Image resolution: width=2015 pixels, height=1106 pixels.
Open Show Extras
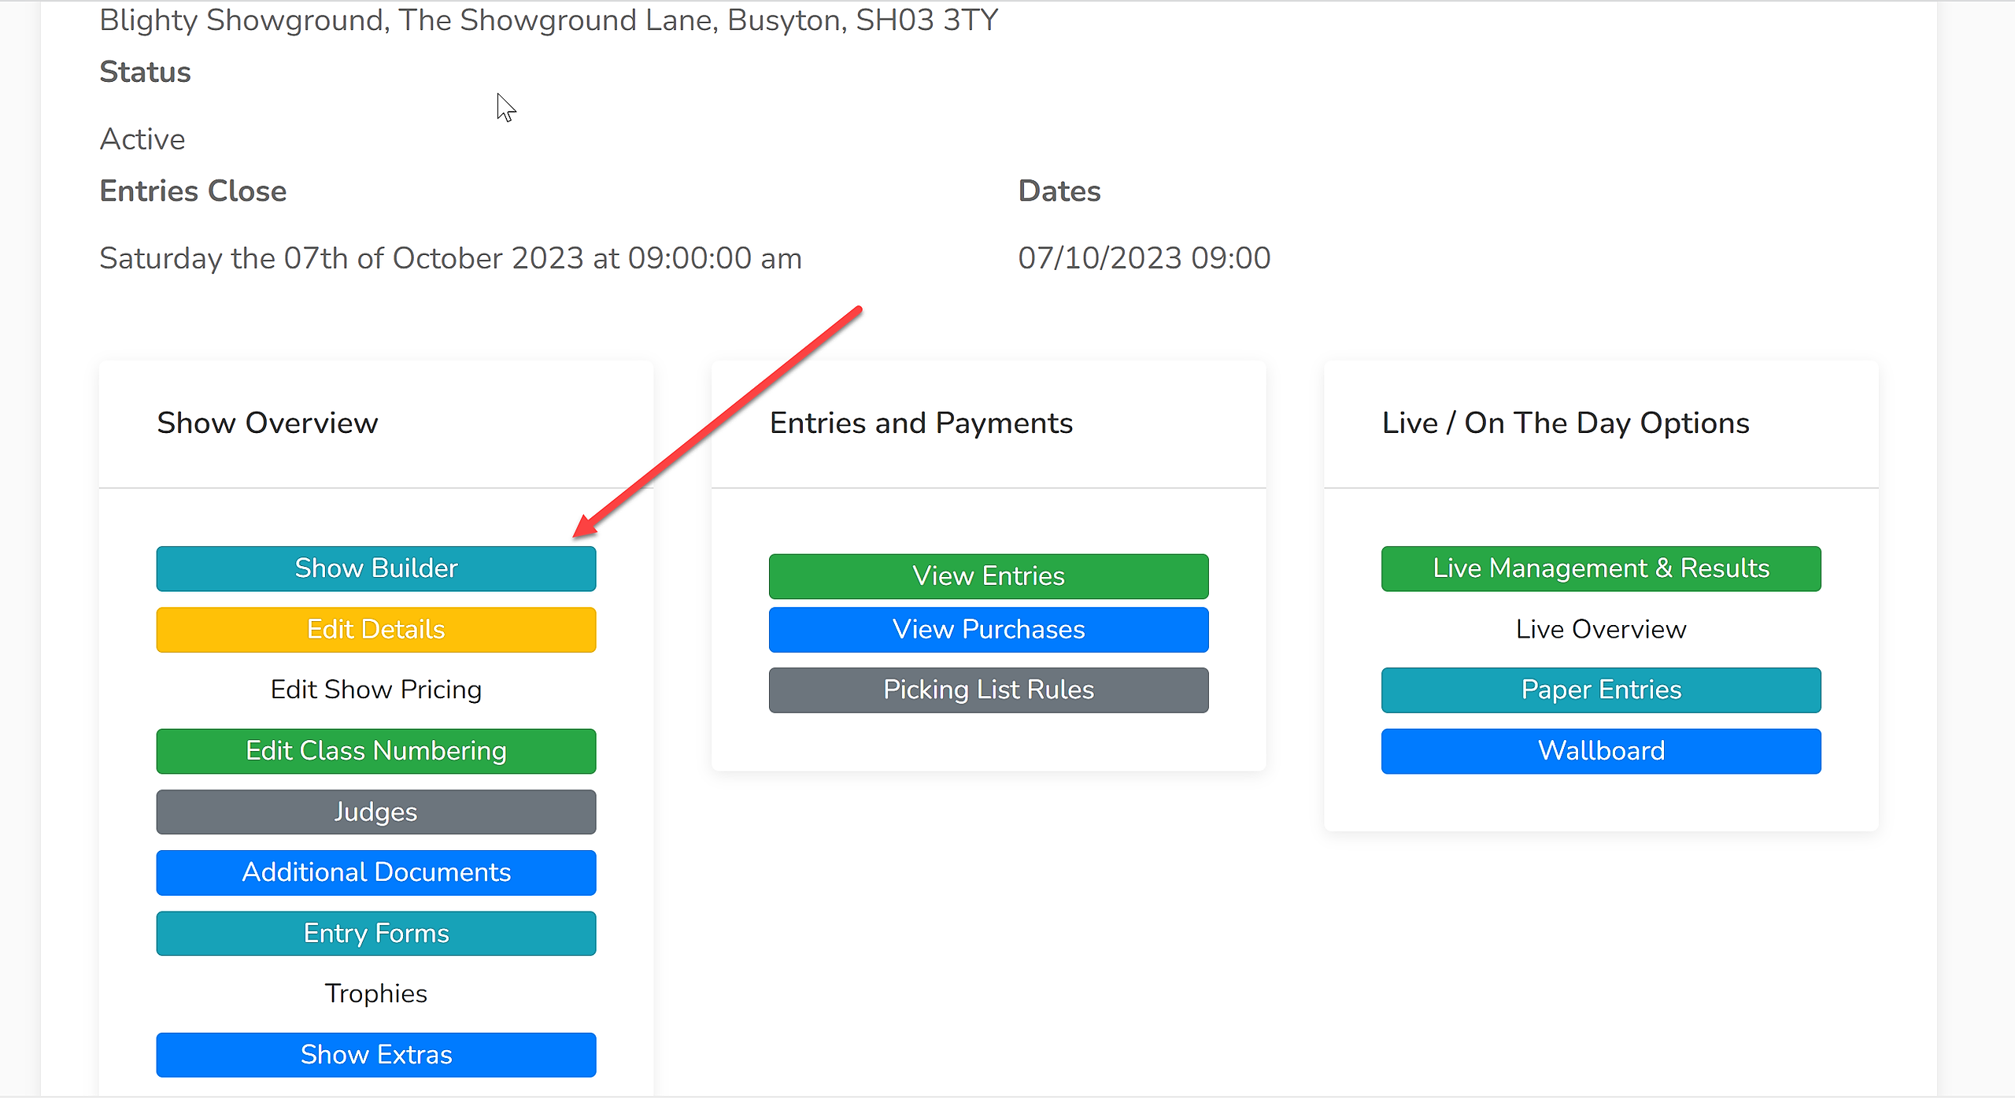[376, 1055]
